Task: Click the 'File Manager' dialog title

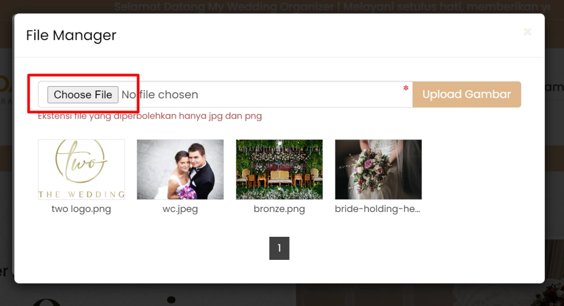Action: 71,36
